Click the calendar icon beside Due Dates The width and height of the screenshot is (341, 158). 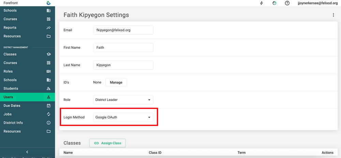(x=48, y=105)
